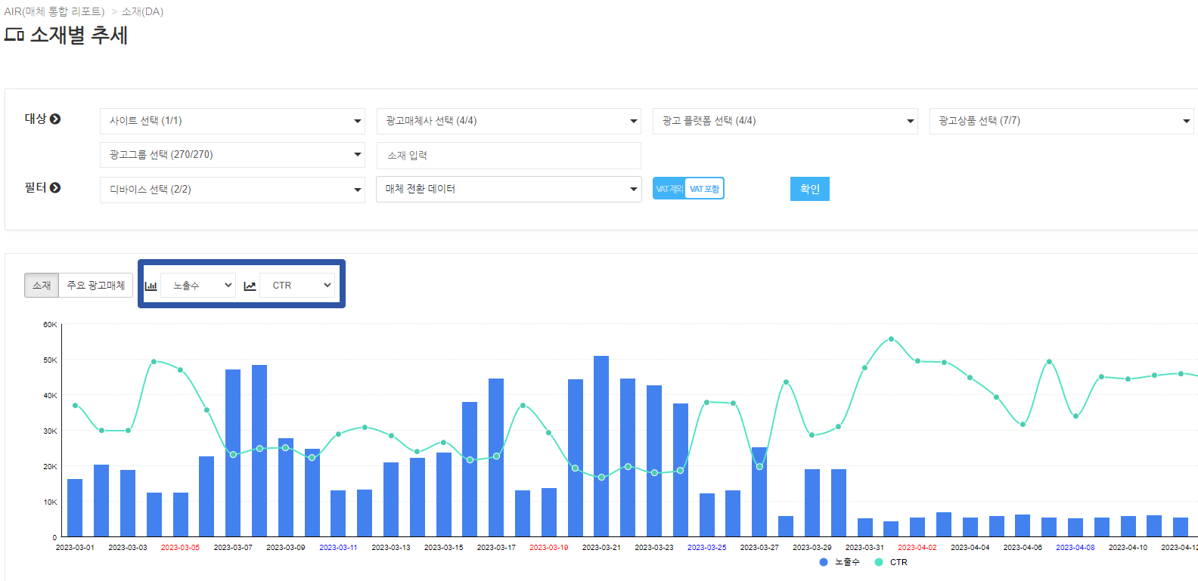Click the 2023-04-08 axis date label

(1075, 547)
